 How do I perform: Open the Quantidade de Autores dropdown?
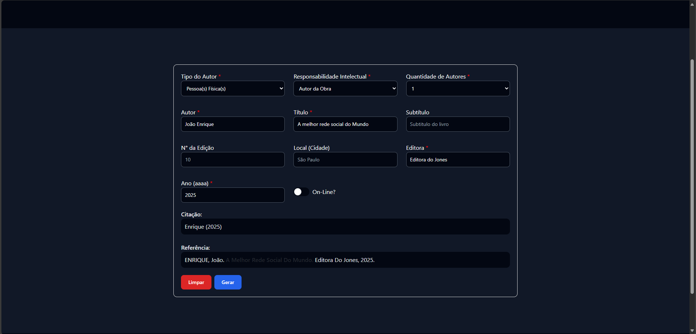click(x=457, y=89)
